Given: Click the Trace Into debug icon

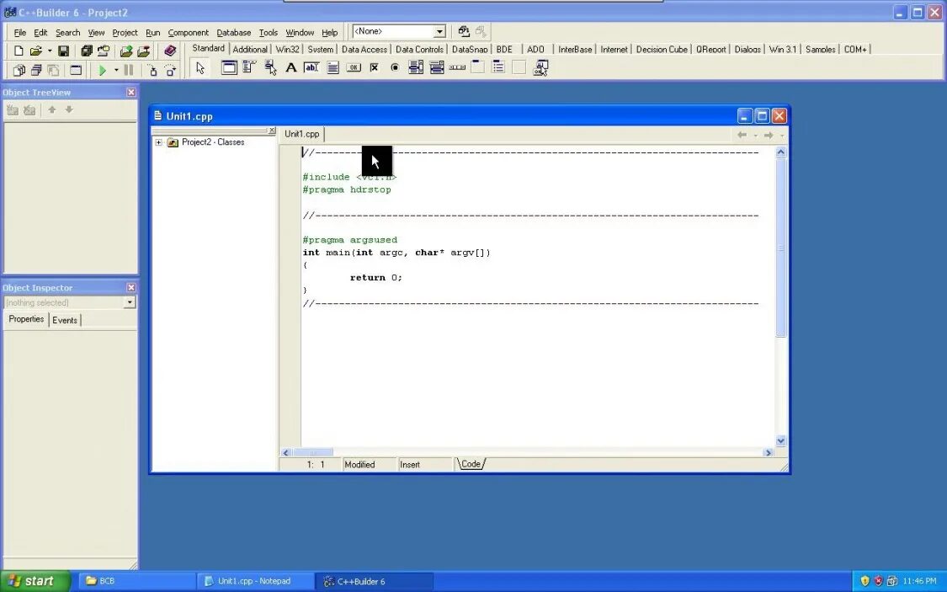Looking at the screenshot, I should (153, 70).
